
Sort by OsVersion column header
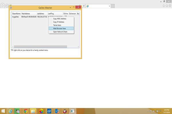pyautogui.click(x=73, y=14)
